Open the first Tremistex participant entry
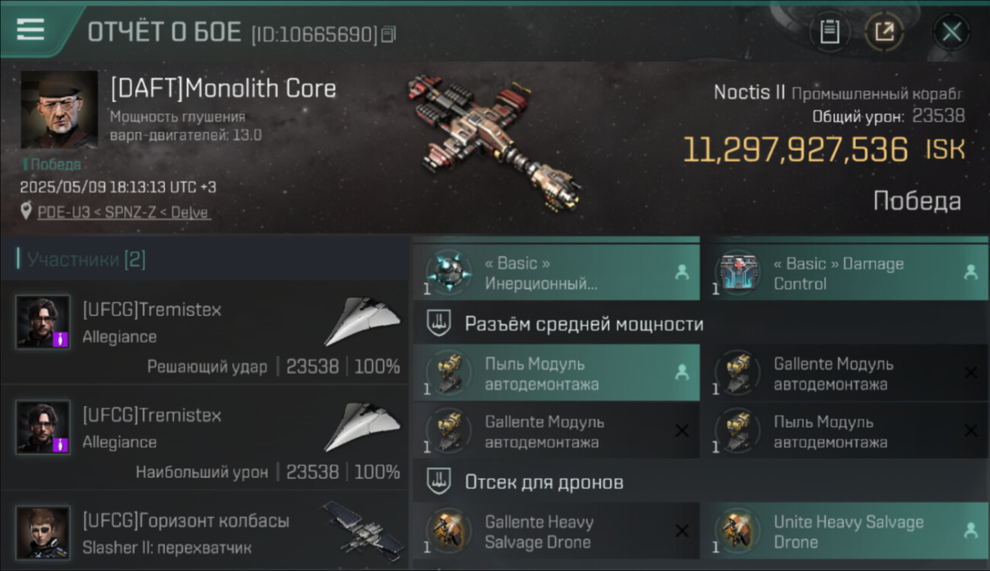Image resolution: width=990 pixels, height=571 pixels. click(x=205, y=333)
